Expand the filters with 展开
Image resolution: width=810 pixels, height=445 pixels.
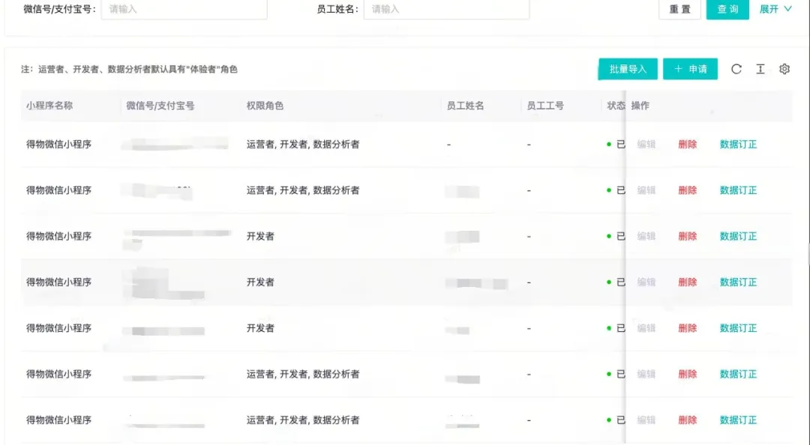pyautogui.click(x=775, y=9)
